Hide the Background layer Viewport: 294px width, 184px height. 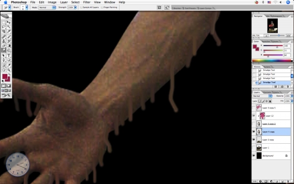(x=254, y=156)
